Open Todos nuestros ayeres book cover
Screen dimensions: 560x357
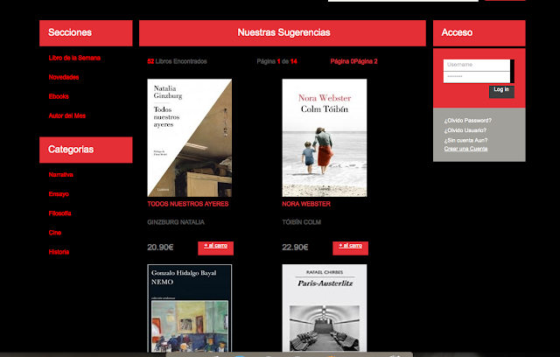[x=190, y=137]
